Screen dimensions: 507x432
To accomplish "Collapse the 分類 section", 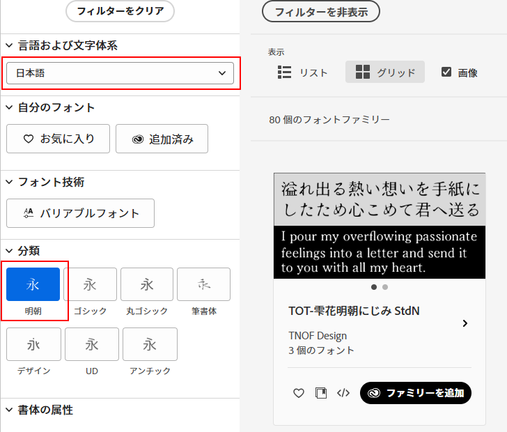I will point(9,250).
